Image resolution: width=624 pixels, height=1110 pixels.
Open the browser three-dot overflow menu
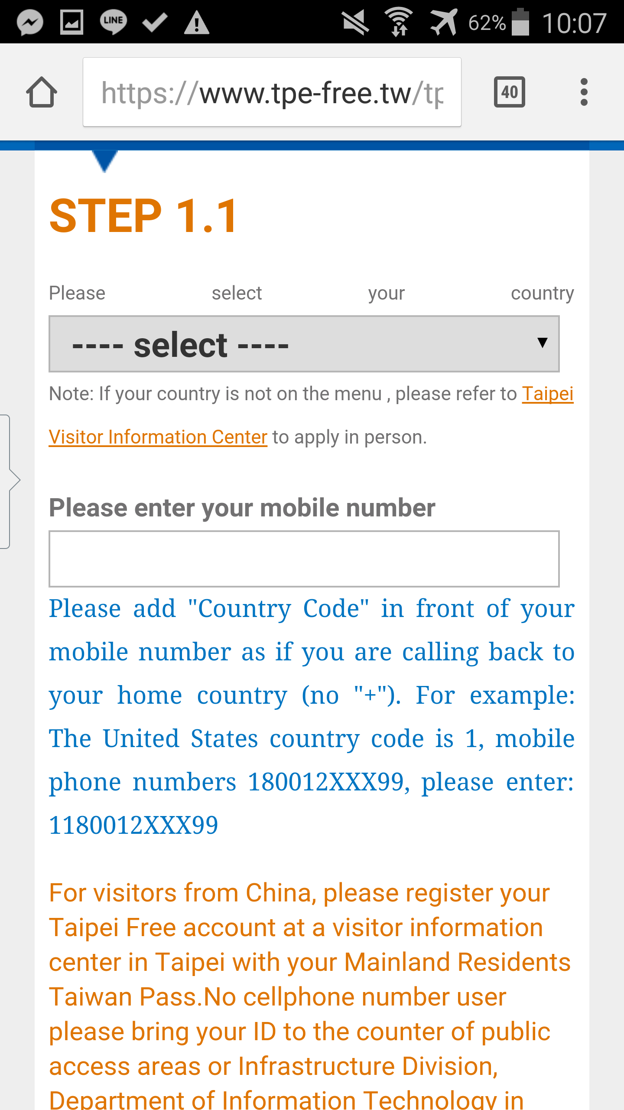click(584, 92)
